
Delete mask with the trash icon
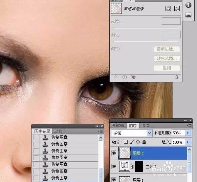click(x=176, y=77)
